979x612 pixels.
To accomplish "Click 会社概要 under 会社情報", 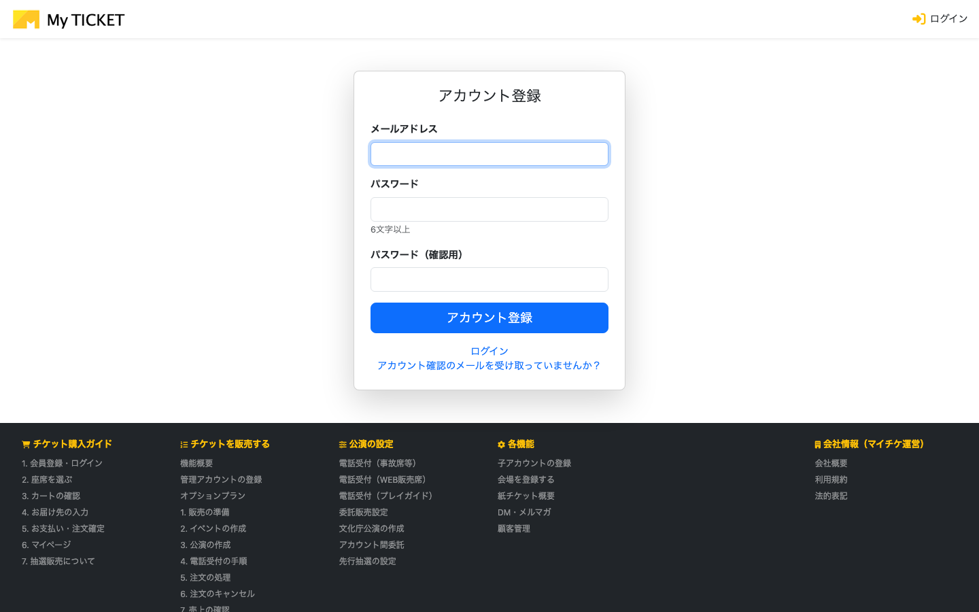I will pos(831,463).
